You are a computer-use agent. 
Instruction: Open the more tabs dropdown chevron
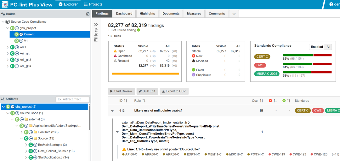[234, 14]
